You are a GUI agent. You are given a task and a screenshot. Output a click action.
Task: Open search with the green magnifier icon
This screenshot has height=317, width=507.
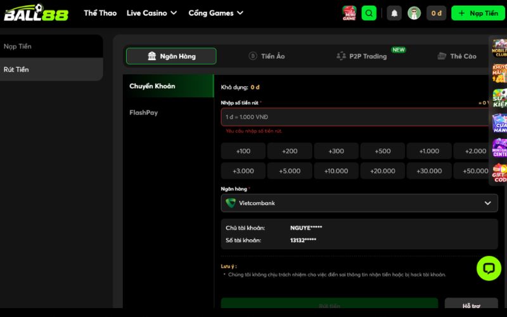[369, 13]
